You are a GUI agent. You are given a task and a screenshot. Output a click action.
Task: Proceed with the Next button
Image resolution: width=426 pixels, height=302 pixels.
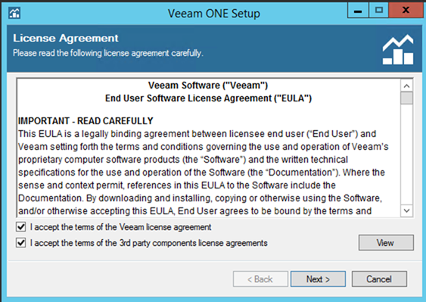318,279
